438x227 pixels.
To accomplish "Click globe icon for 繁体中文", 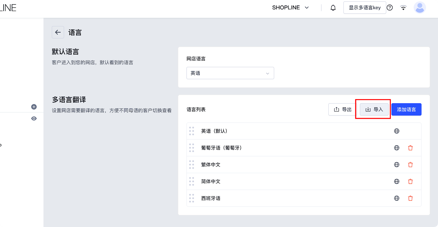I will tap(396, 165).
